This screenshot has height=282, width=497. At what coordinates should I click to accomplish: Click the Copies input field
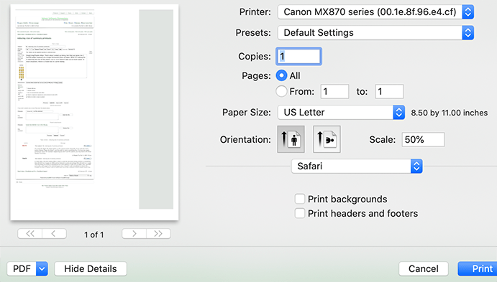click(298, 56)
